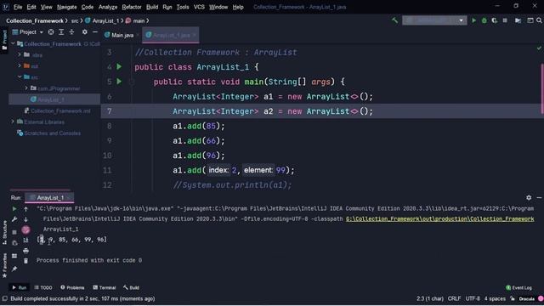Screen dimensions: 544x306
Task: Expand the out folder
Action: click(x=20, y=65)
